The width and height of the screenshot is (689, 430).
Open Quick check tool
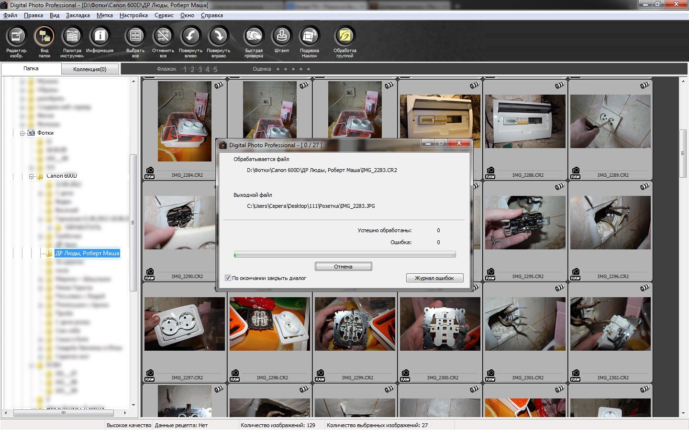click(x=254, y=37)
